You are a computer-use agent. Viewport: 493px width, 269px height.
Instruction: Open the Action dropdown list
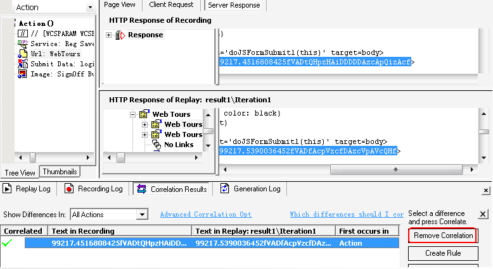point(89,8)
